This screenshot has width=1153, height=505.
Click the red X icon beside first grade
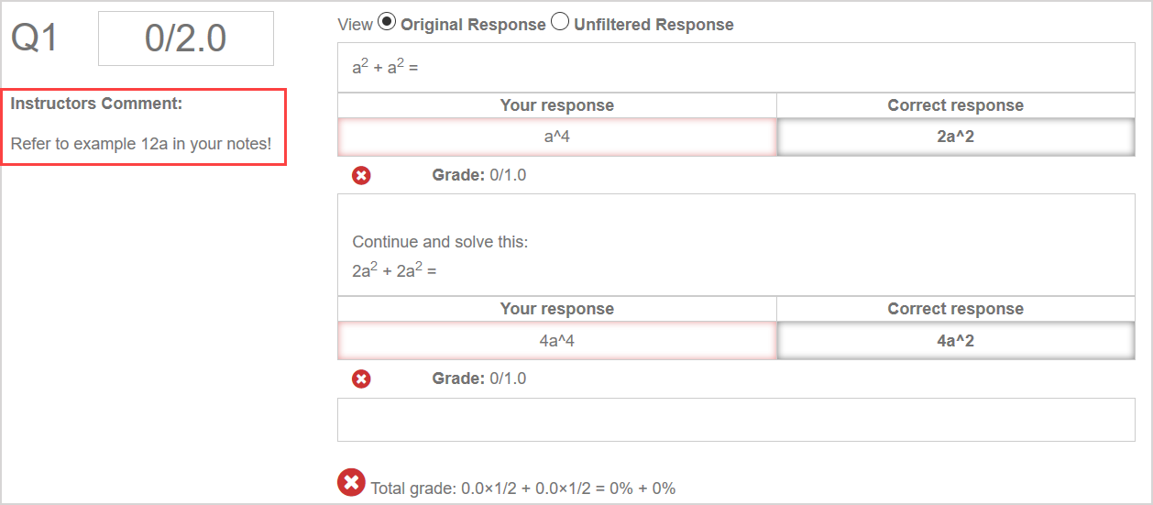click(362, 175)
